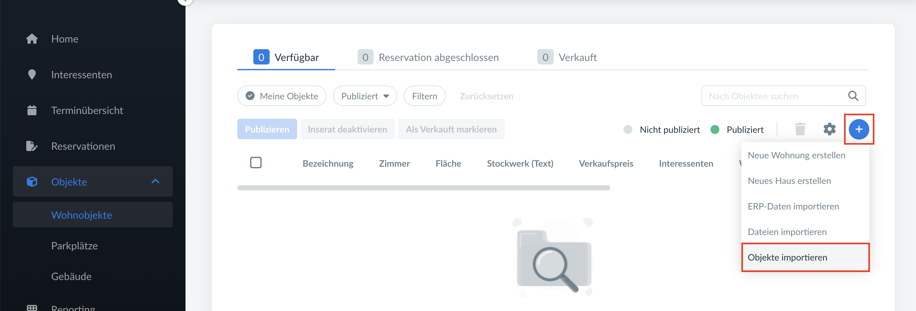Choose Objekte importieren from menu

805,257
